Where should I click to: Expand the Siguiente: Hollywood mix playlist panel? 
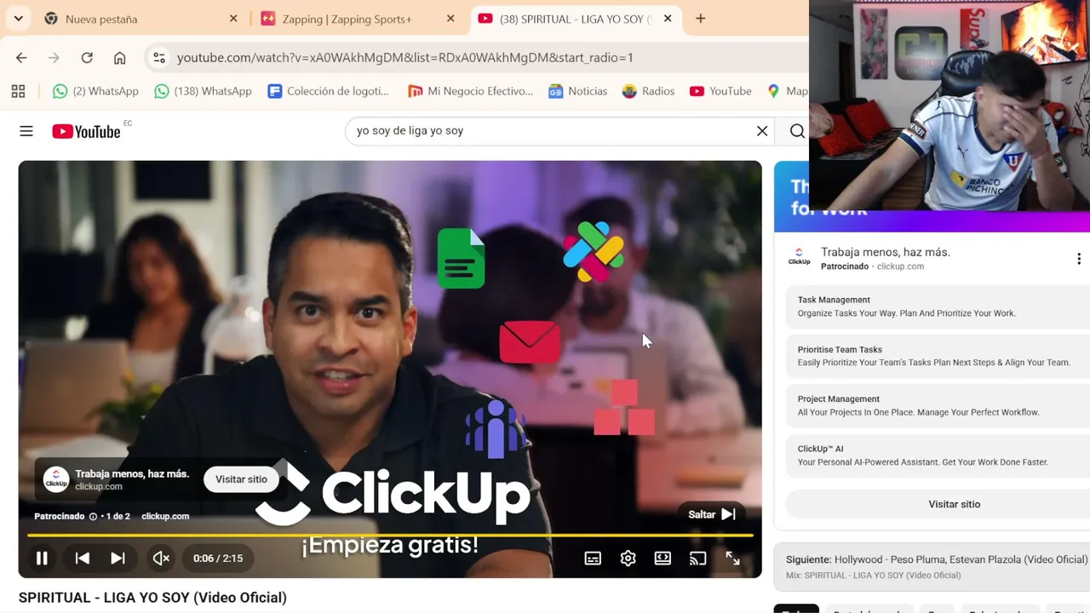[932, 567]
